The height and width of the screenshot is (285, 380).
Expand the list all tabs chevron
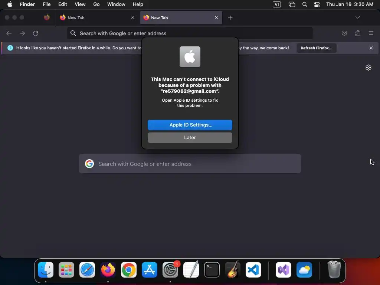pos(357,17)
